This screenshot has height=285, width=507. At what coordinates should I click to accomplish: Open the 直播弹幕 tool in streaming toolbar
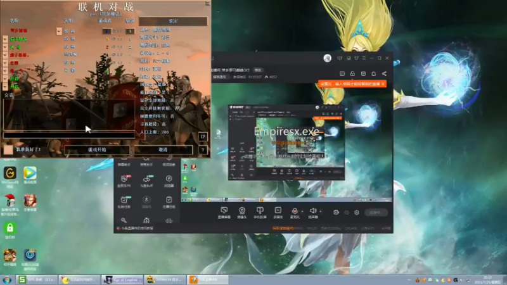[224, 213]
